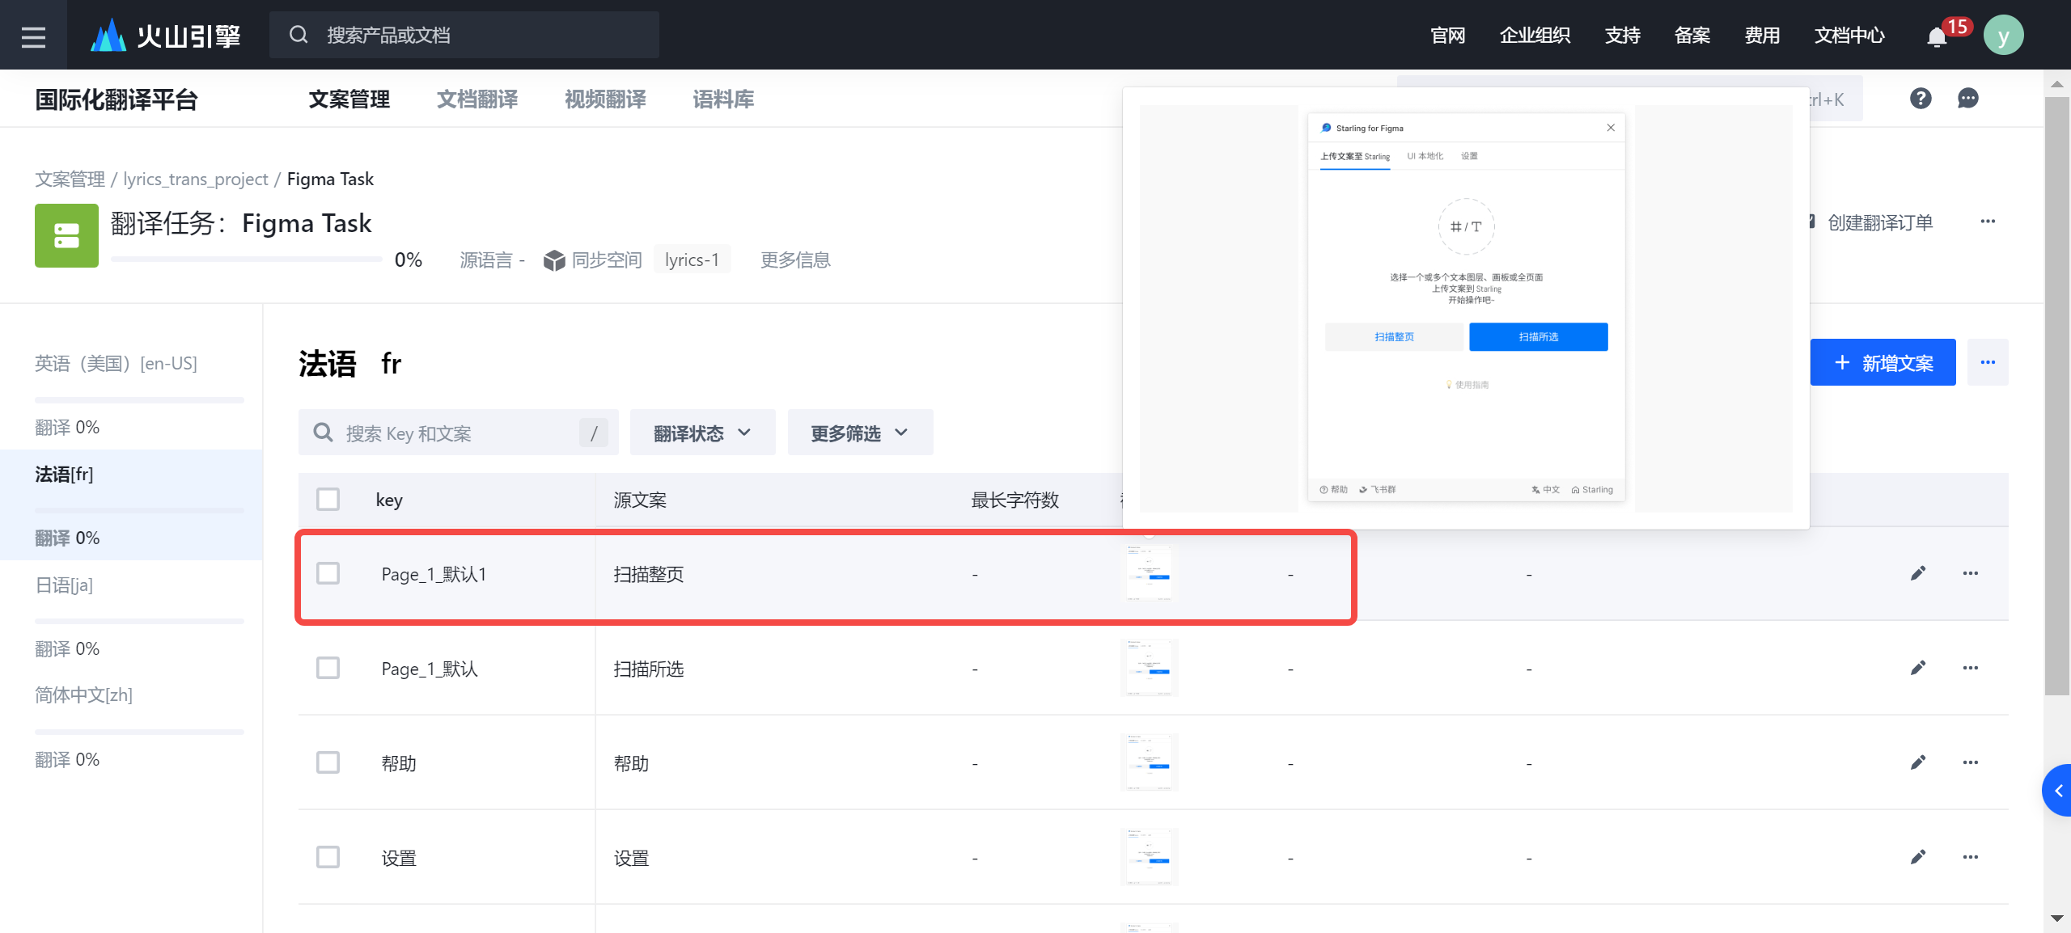Switch to 文档翻译 tab
2071x933 pixels.
click(x=476, y=99)
